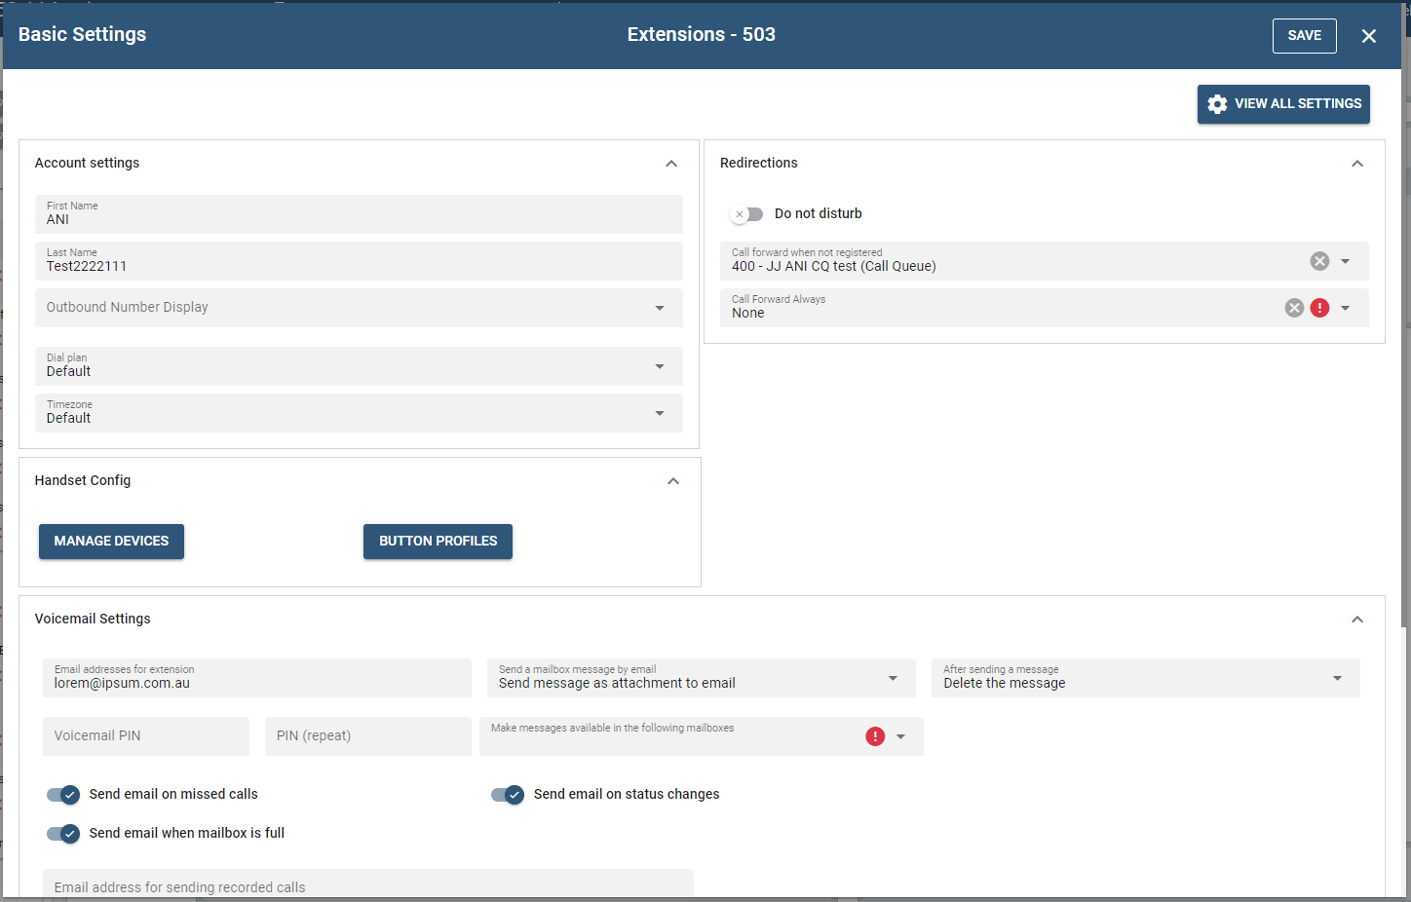Turn off Send email on status changes
This screenshot has width=1411, height=902.
pos(508,795)
